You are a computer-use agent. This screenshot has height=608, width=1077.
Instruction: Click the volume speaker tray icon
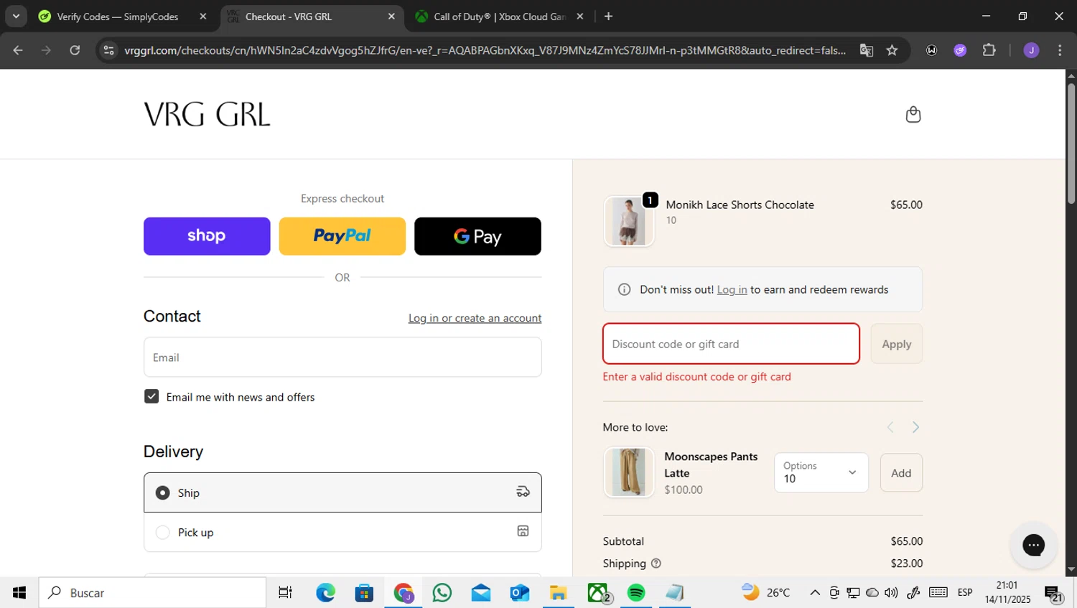tap(891, 593)
